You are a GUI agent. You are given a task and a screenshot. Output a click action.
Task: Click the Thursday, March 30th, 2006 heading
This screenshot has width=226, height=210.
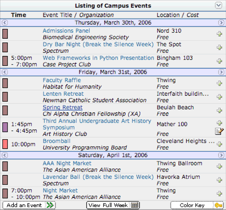[113, 23]
